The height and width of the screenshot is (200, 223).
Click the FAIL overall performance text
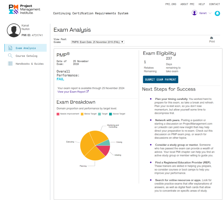point(60,79)
